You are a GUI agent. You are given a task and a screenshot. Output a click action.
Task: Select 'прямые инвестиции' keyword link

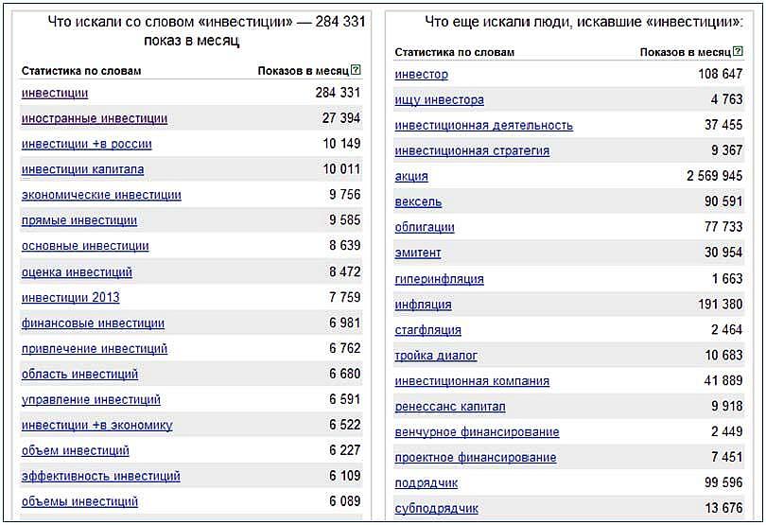click(x=79, y=220)
